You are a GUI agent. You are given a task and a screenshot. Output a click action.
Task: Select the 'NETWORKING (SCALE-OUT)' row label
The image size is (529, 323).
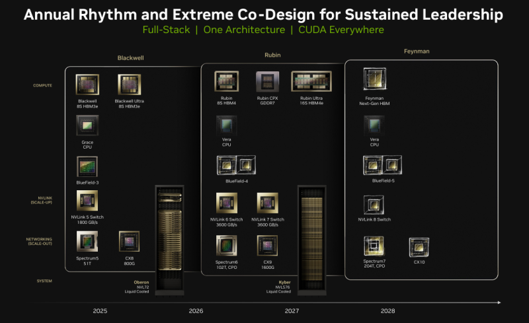(x=39, y=241)
